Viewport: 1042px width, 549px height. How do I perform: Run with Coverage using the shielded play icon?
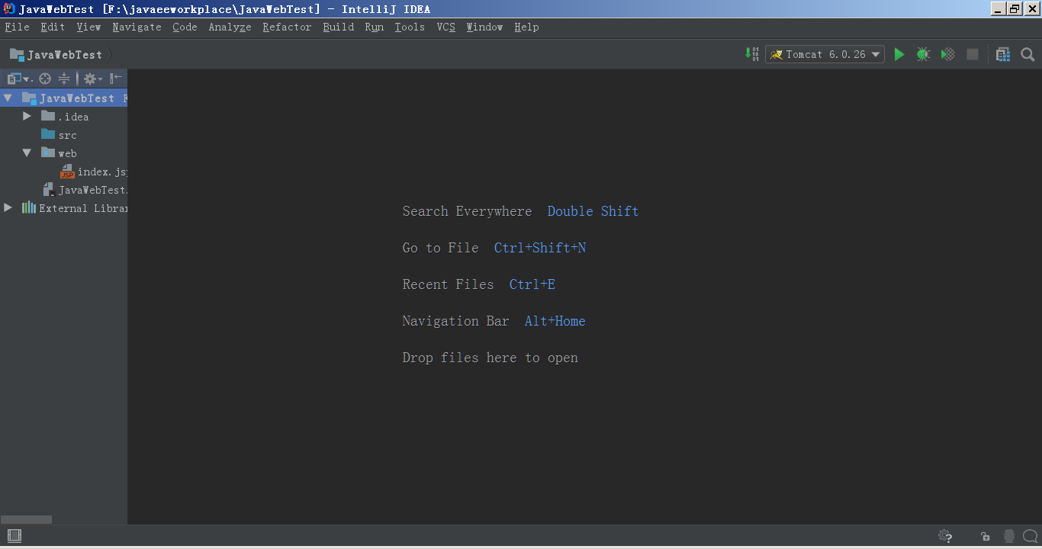click(x=947, y=54)
